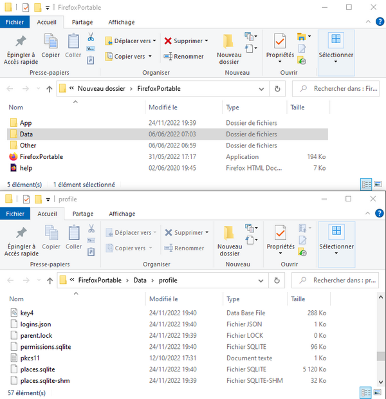Collapse the ribbon in FirefoxPortable window
This screenshot has width=386, height=399.
(368, 22)
